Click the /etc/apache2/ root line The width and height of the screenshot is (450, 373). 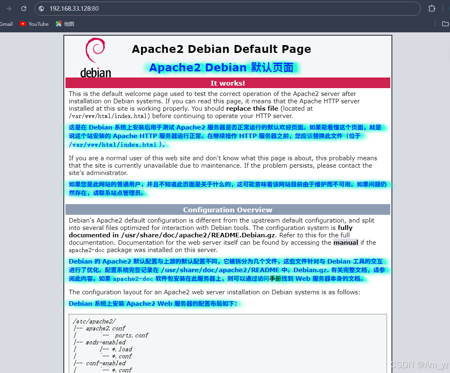coord(94,321)
